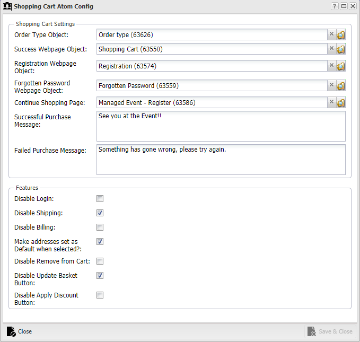Toggle Disable Update Basket Button checkbox
The image size is (360, 342).
coord(100,275)
